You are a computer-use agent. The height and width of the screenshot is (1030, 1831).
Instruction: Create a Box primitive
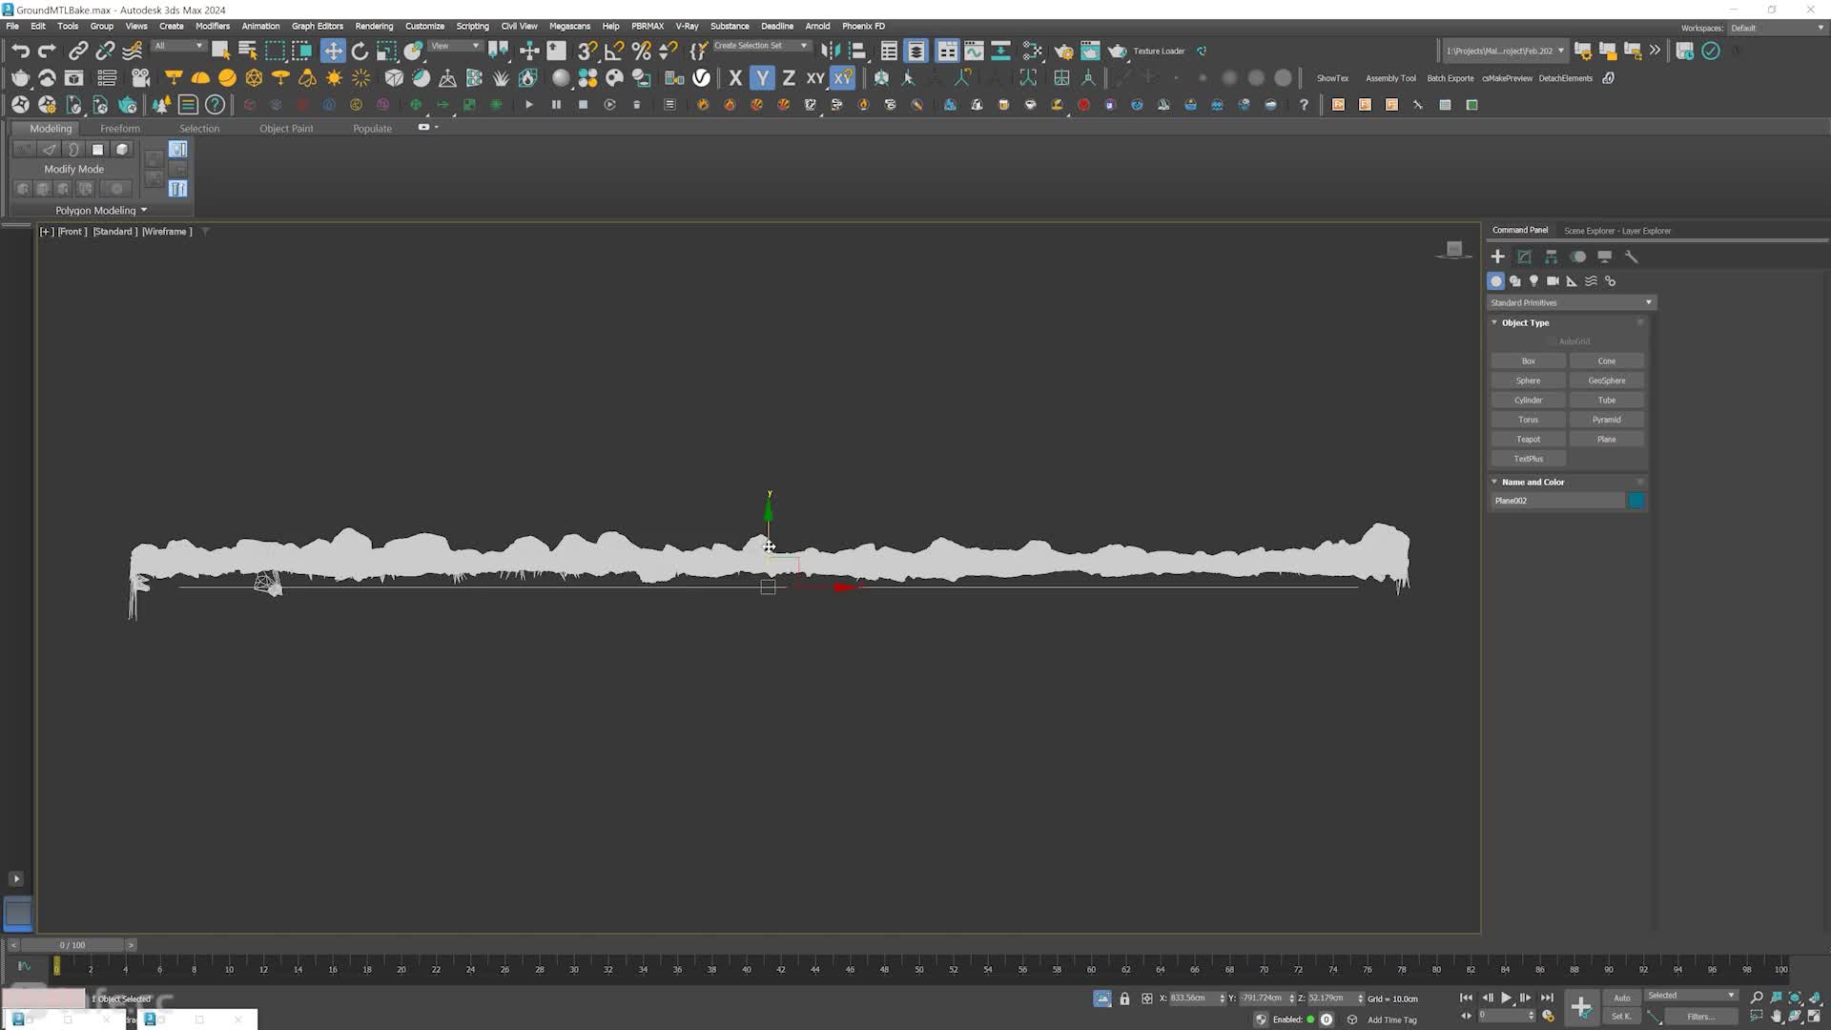pyautogui.click(x=1529, y=361)
